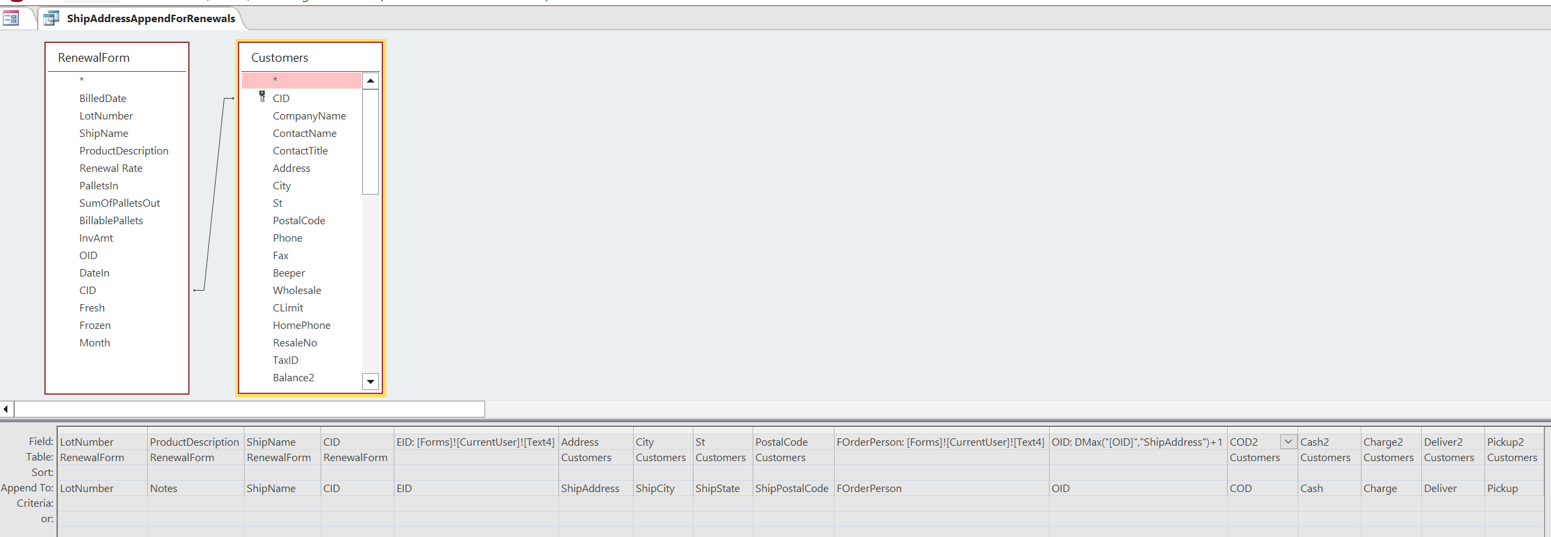
Task: Click the Append To cell containing Notes
Action: pyautogui.click(x=194, y=488)
